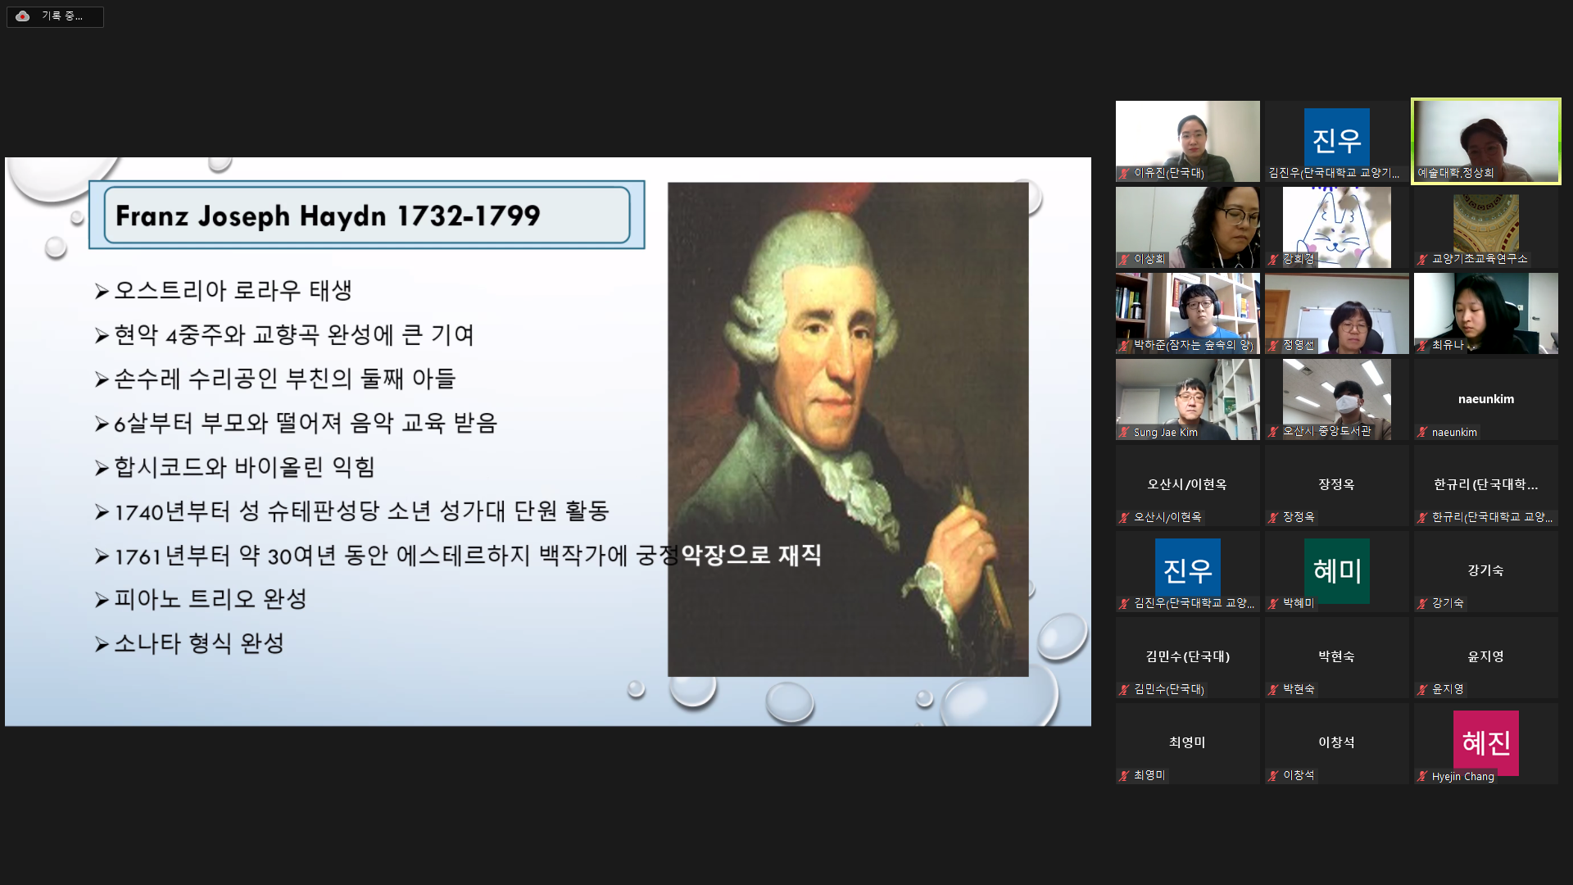Click the green 혜미 avatar tile
This screenshot has height=885, width=1573.
[x=1336, y=570]
